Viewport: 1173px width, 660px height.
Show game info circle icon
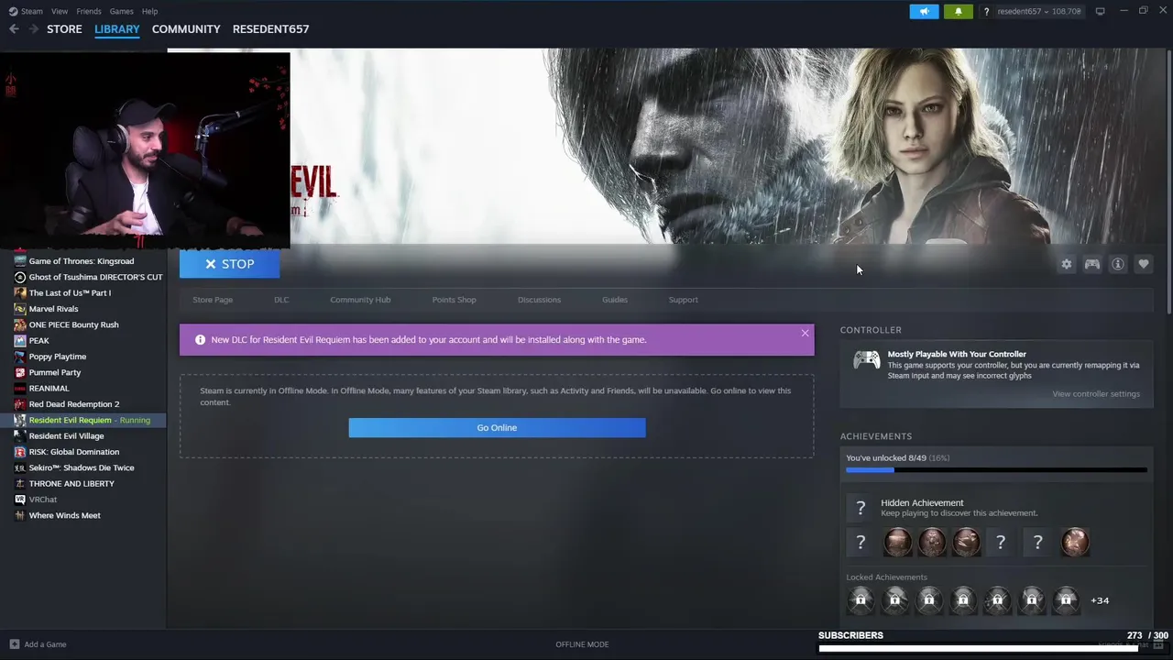coord(1118,264)
